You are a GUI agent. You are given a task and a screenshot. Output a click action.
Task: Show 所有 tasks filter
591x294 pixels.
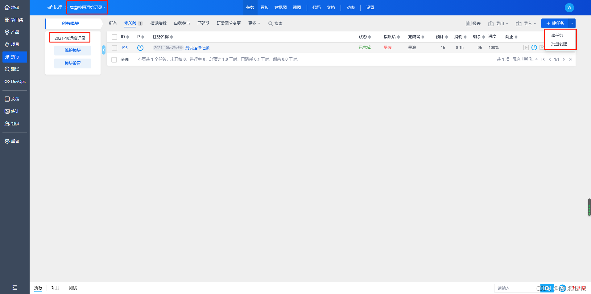click(113, 23)
